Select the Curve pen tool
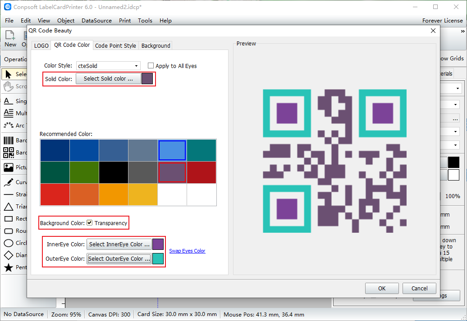This screenshot has height=321, width=467. click(14, 182)
